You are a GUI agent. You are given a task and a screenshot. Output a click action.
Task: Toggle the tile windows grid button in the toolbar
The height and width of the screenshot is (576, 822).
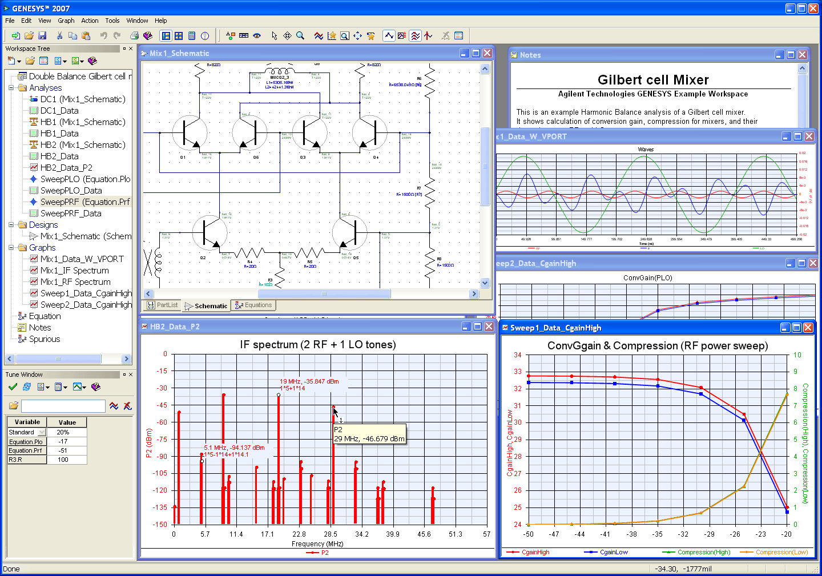179,35
